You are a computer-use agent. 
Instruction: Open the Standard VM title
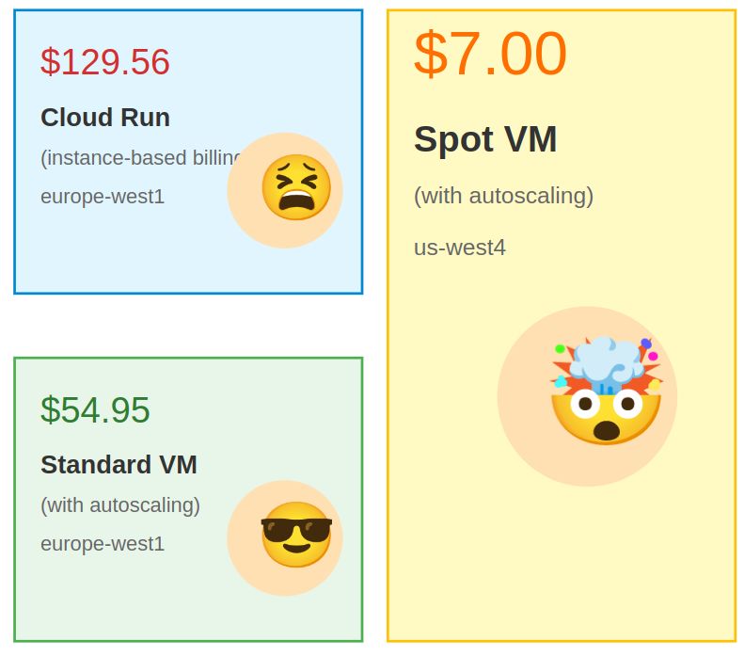119,465
